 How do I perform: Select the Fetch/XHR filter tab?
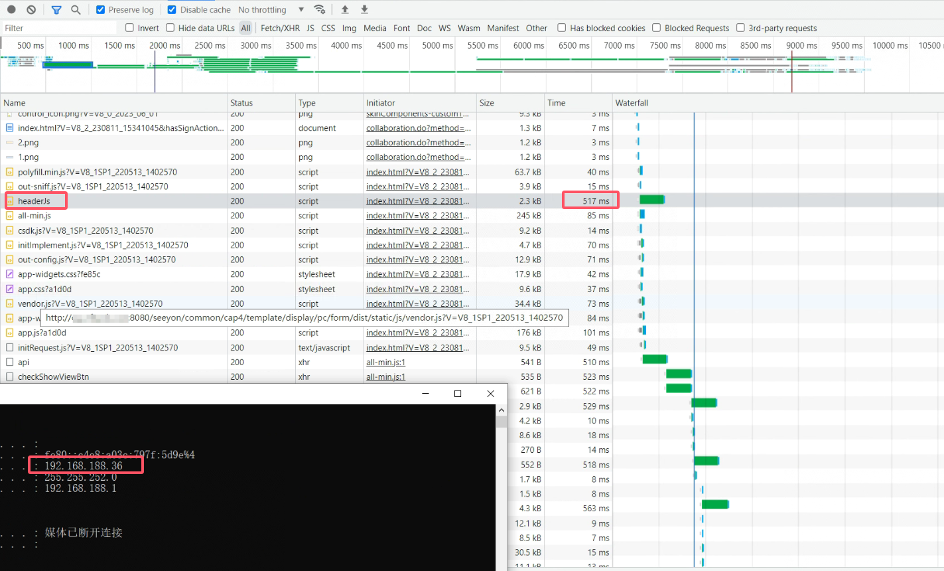point(280,28)
